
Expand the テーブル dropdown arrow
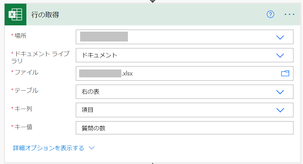click(x=280, y=92)
